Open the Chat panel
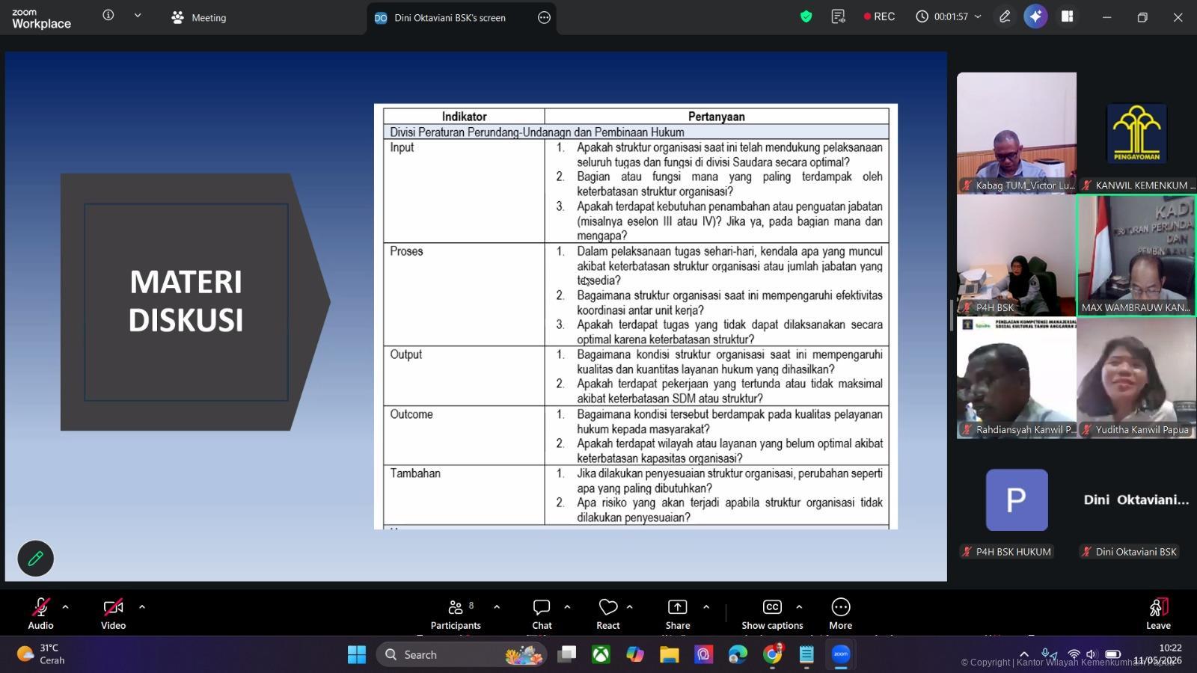Viewport: 1197px width, 673px height. pos(542,614)
